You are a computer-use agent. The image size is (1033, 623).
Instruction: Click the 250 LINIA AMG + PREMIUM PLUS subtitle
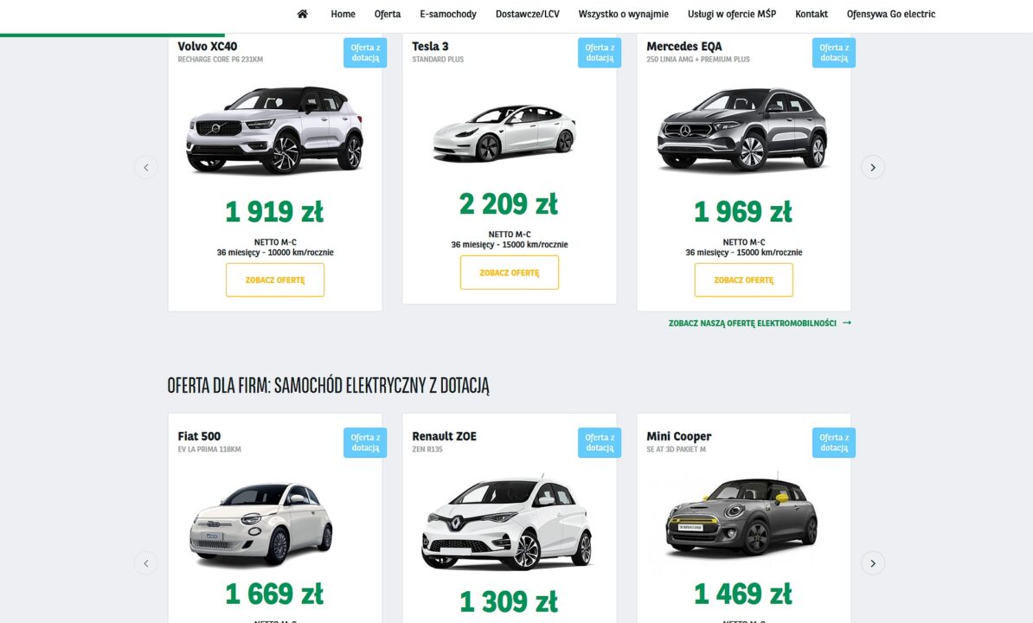698,59
